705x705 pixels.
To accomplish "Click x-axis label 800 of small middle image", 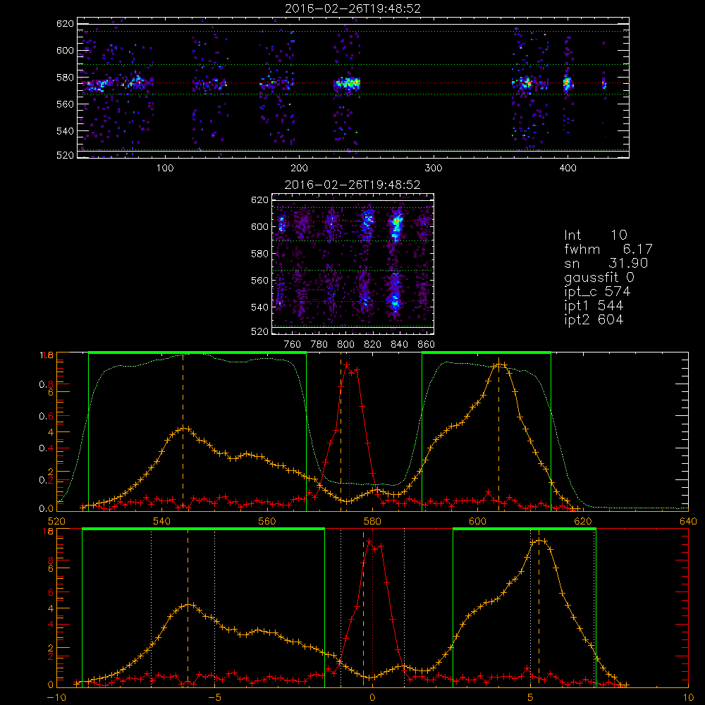I will tap(345, 345).
